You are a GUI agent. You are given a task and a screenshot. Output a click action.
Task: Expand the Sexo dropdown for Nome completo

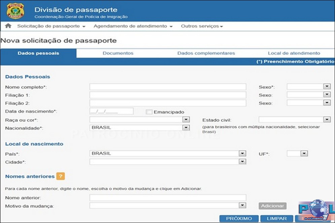[327, 87]
